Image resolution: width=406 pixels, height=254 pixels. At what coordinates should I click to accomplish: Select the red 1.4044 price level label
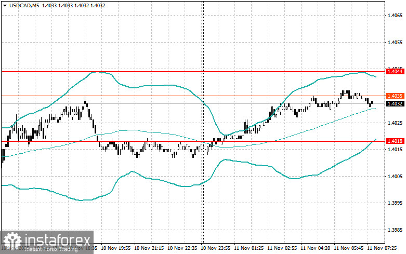pos(395,71)
